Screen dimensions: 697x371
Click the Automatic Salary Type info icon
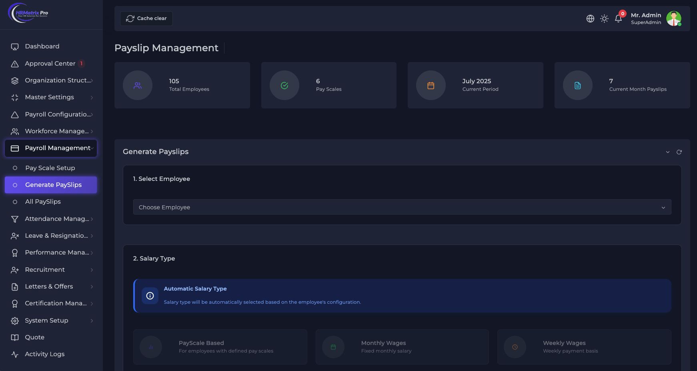tap(150, 296)
